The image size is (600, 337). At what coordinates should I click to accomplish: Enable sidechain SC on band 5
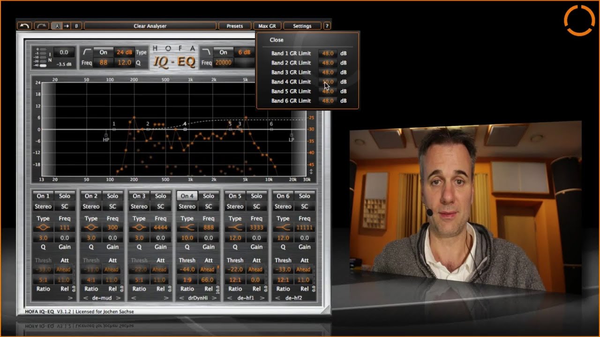point(256,206)
